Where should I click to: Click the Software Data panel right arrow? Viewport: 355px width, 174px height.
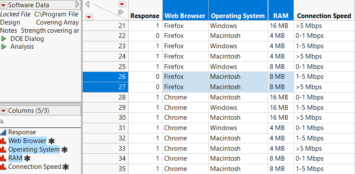pyautogui.click(x=77, y=5)
